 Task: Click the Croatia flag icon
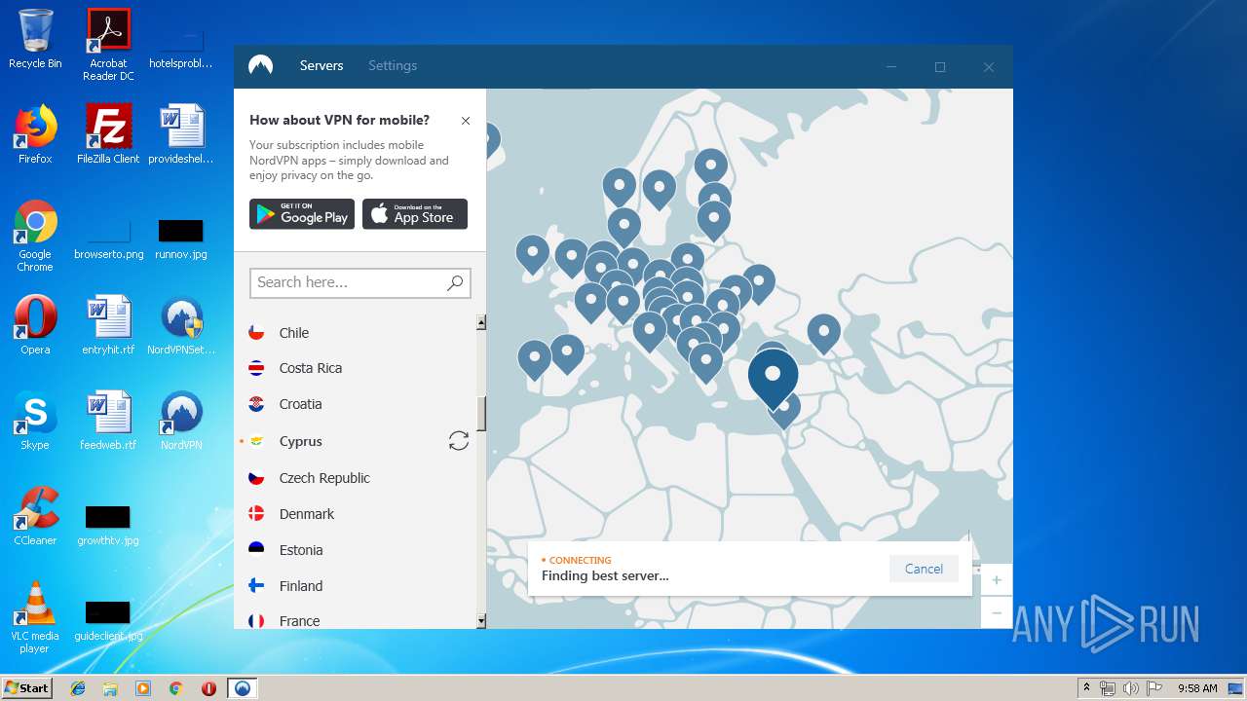256,404
